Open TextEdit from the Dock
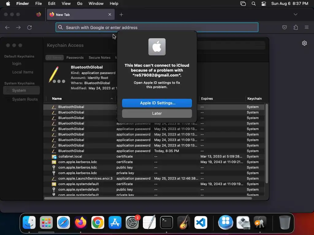 pos(149,222)
